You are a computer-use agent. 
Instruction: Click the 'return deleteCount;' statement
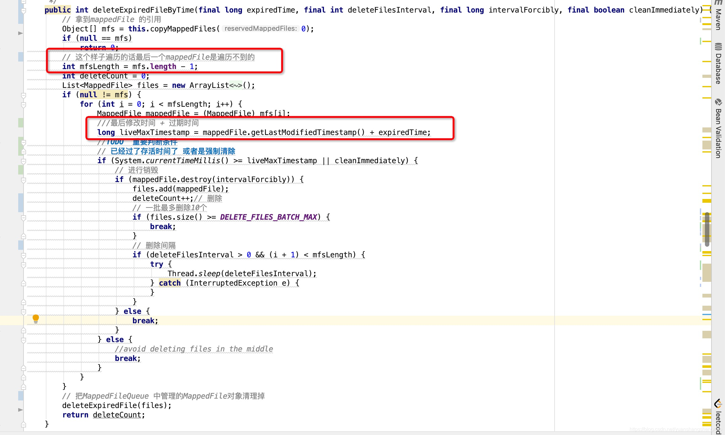pos(104,415)
